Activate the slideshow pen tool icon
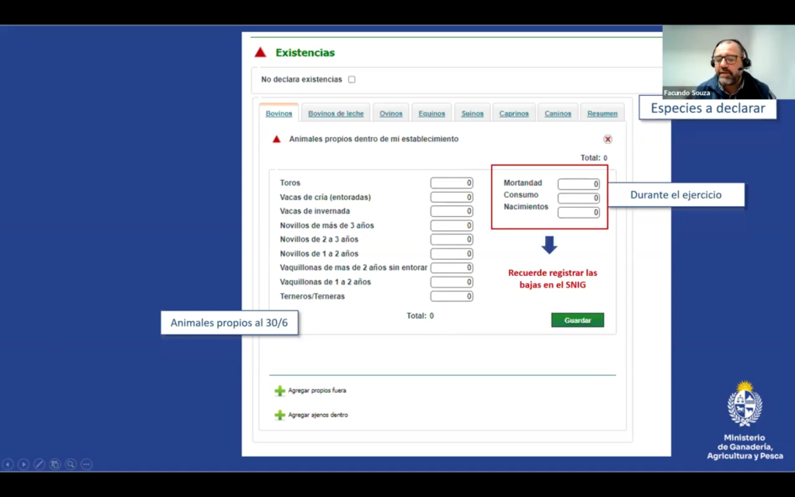Viewport: 795px width, 497px height. (39, 464)
